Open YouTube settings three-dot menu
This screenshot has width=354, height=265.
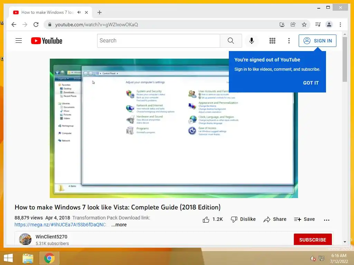pyautogui.click(x=289, y=41)
